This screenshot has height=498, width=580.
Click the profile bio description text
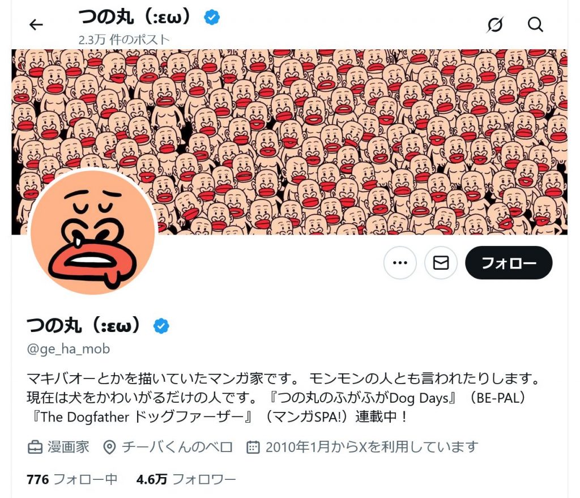point(284,398)
